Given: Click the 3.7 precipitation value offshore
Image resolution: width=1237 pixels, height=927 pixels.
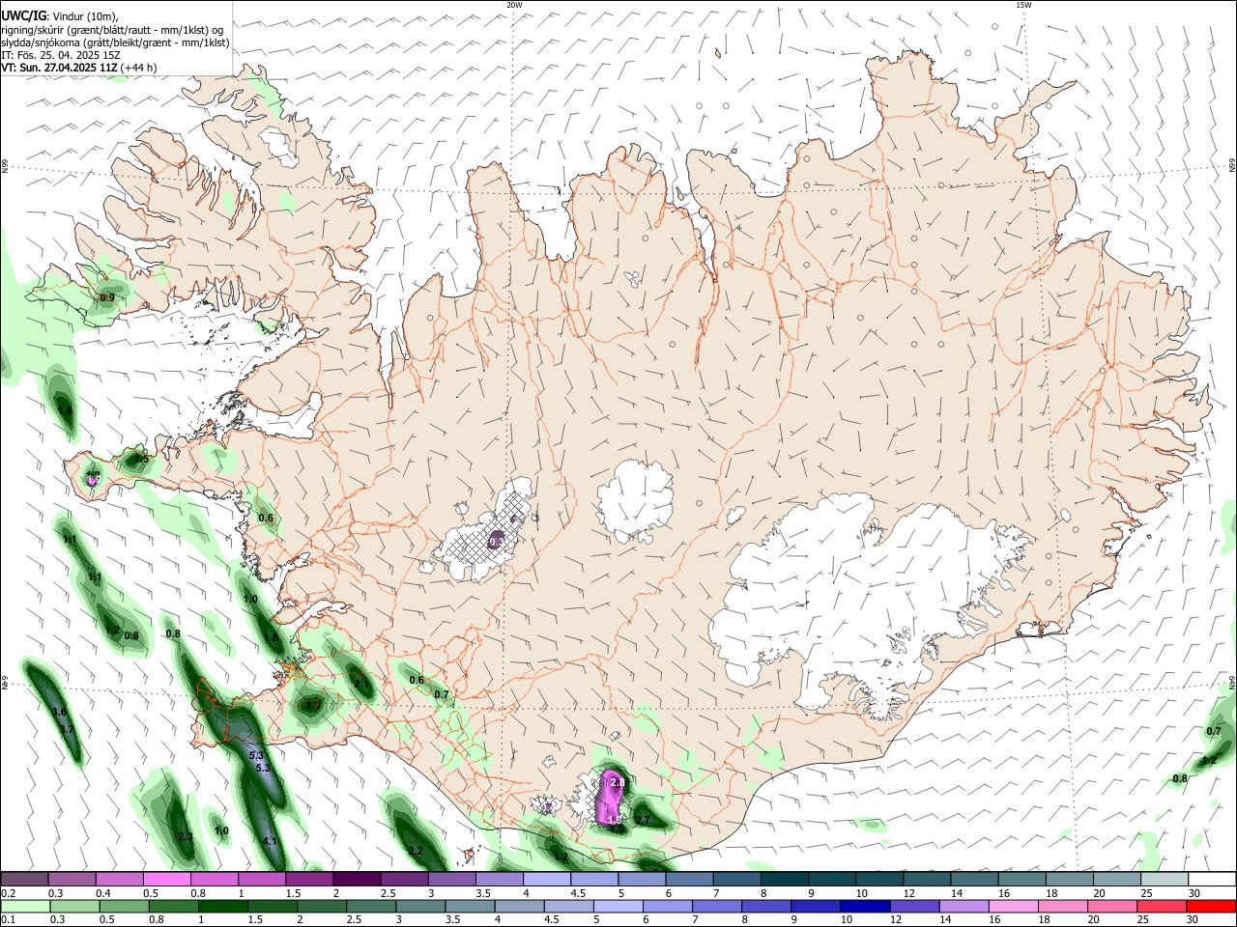Looking at the screenshot, I should pos(66,730).
